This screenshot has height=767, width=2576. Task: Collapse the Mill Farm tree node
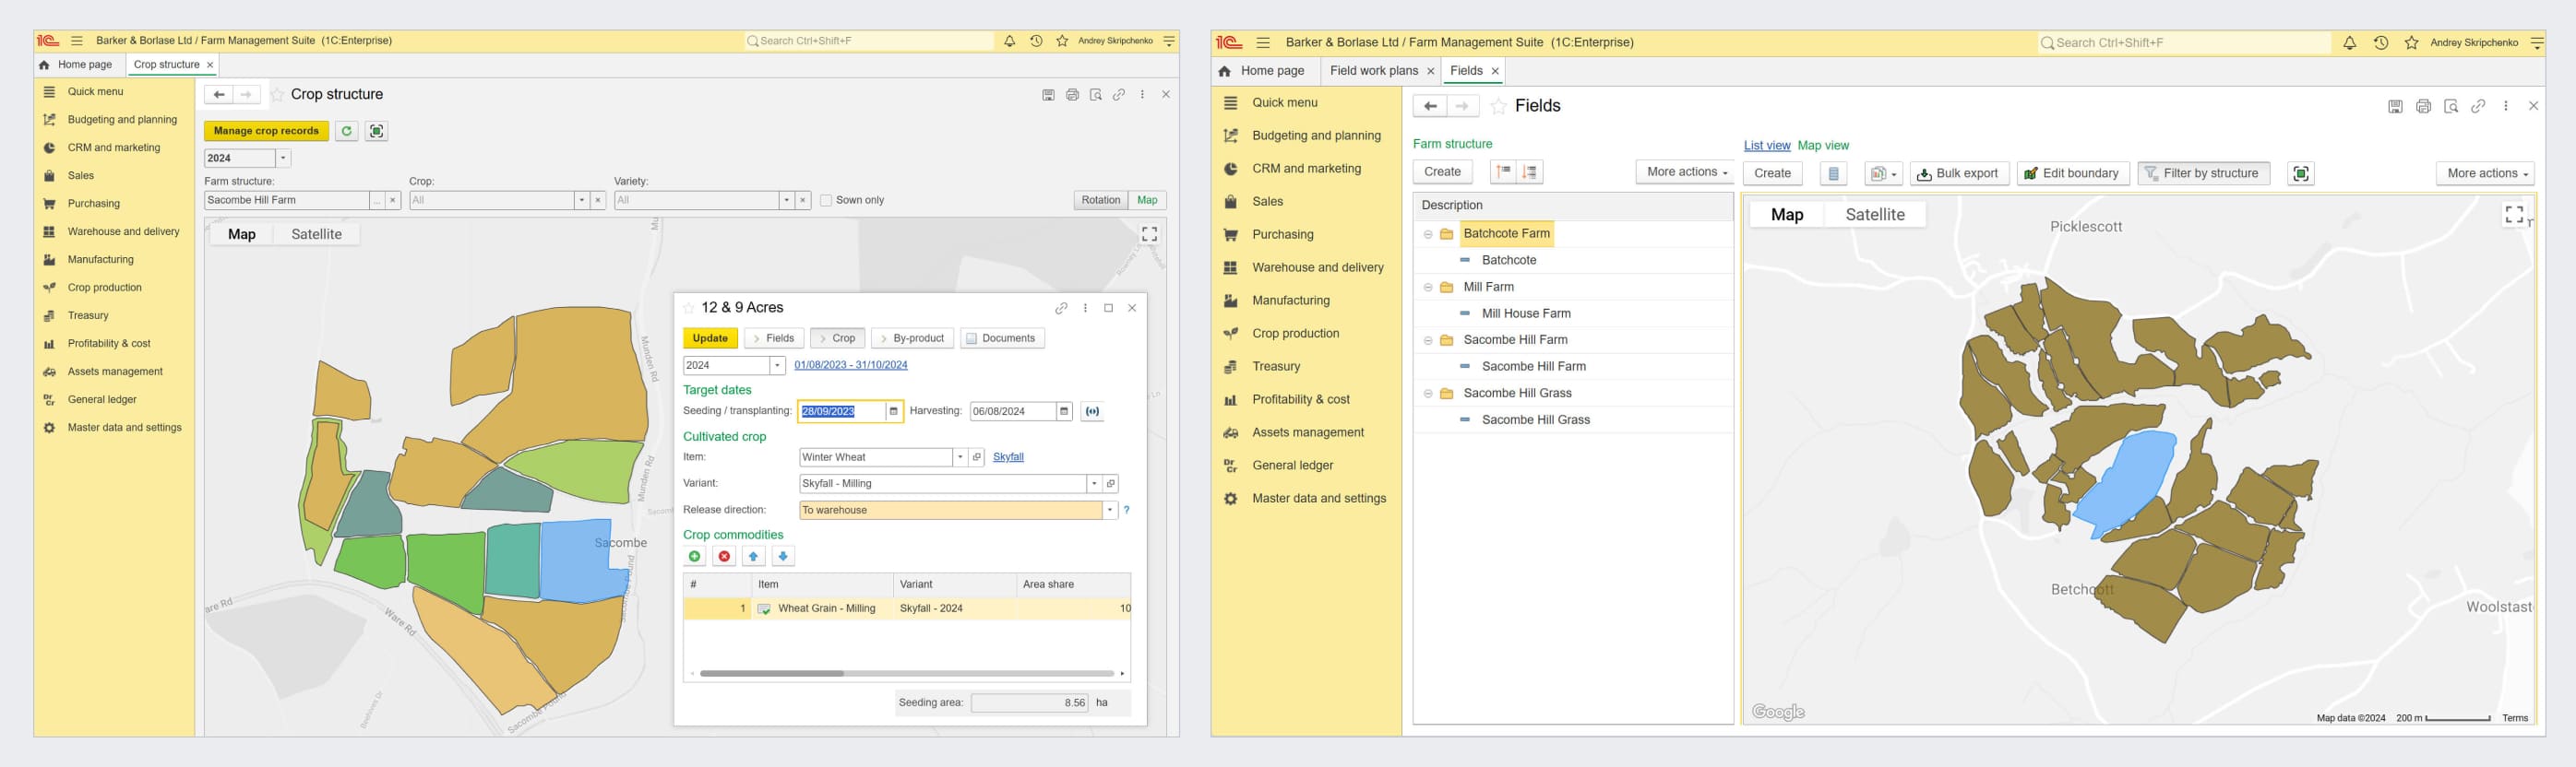[1428, 288]
